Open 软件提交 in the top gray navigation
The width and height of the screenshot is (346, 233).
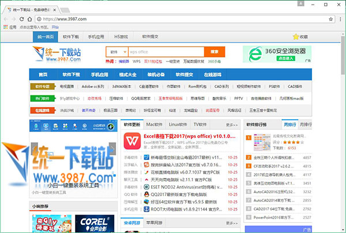click(150, 37)
